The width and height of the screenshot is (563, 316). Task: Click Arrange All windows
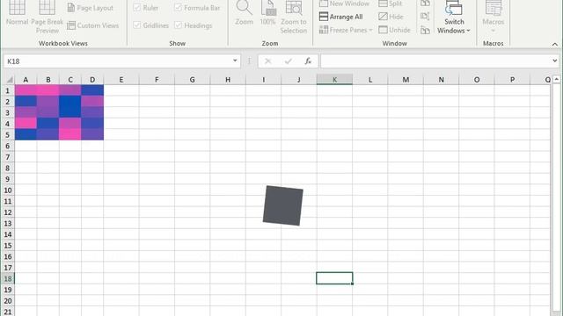(340, 17)
